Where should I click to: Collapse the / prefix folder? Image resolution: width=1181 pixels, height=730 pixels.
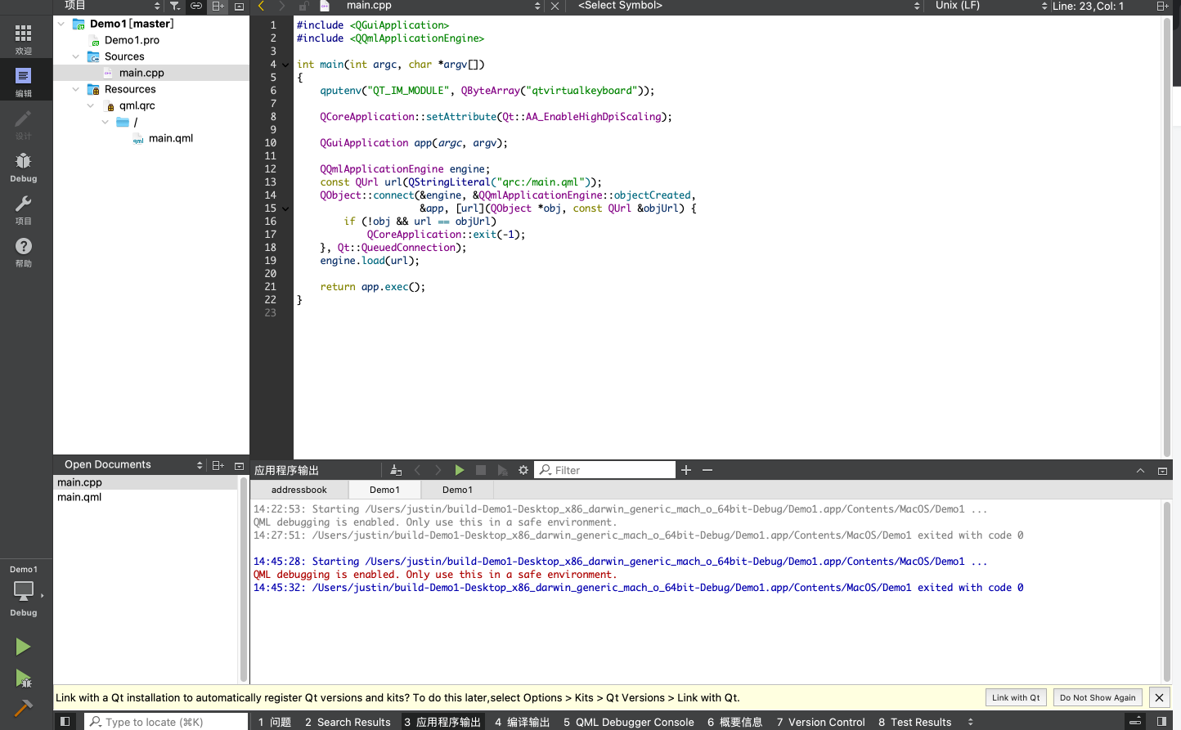pos(106,122)
